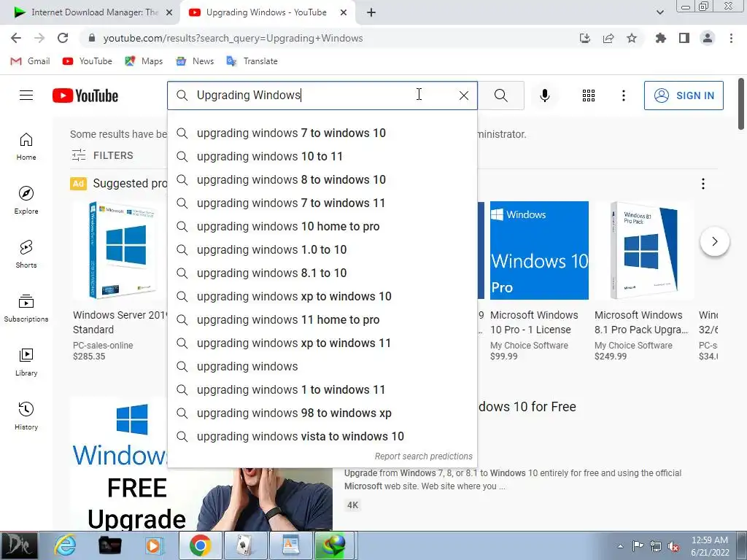Screen dimensions: 747x560
Task: Go to Home in the sidebar
Action: click(26, 146)
